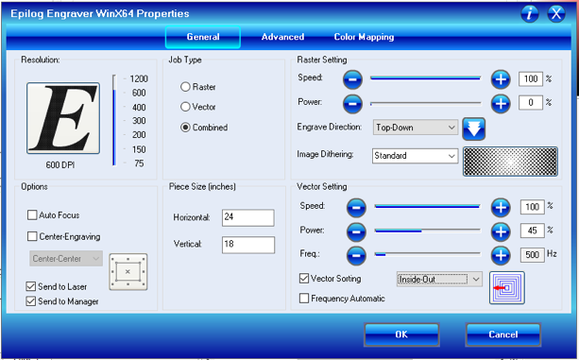Click the info icon in title bar
This screenshot has height=360, width=579.
pos(530,13)
